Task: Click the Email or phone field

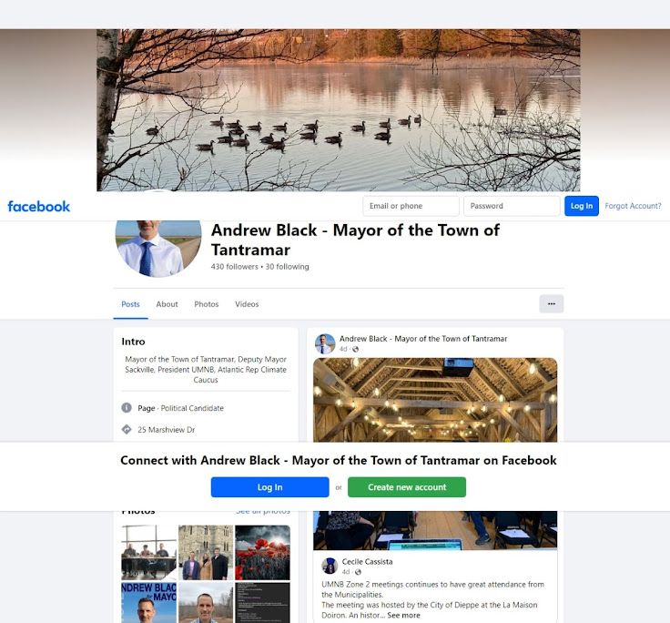Action: tap(411, 206)
